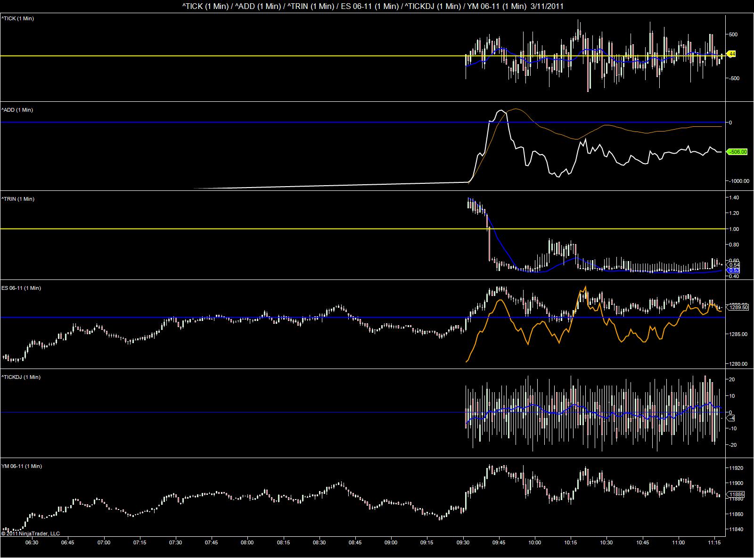754x558 pixels.
Task: Click the -20 axis label in TICKDJ panel
Action: [732, 445]
